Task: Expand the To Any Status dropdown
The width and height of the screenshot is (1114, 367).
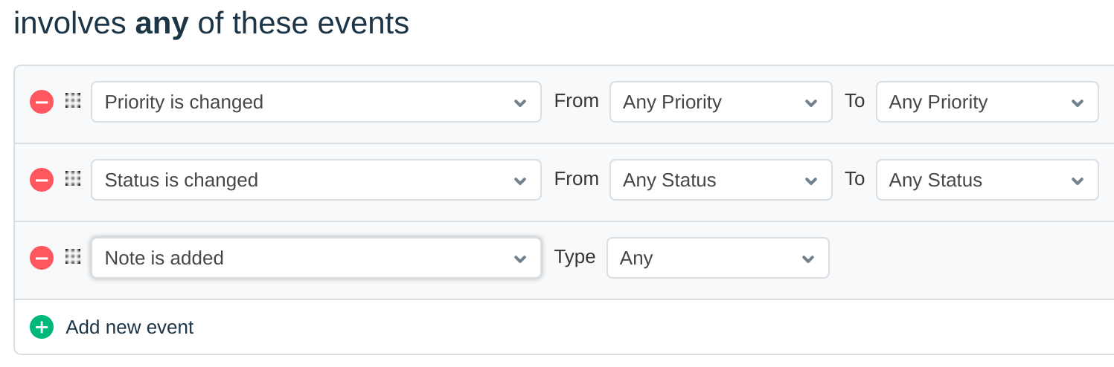Action: point(987,180)
